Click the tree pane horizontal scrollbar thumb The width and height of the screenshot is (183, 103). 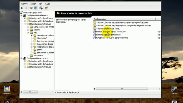30,92
